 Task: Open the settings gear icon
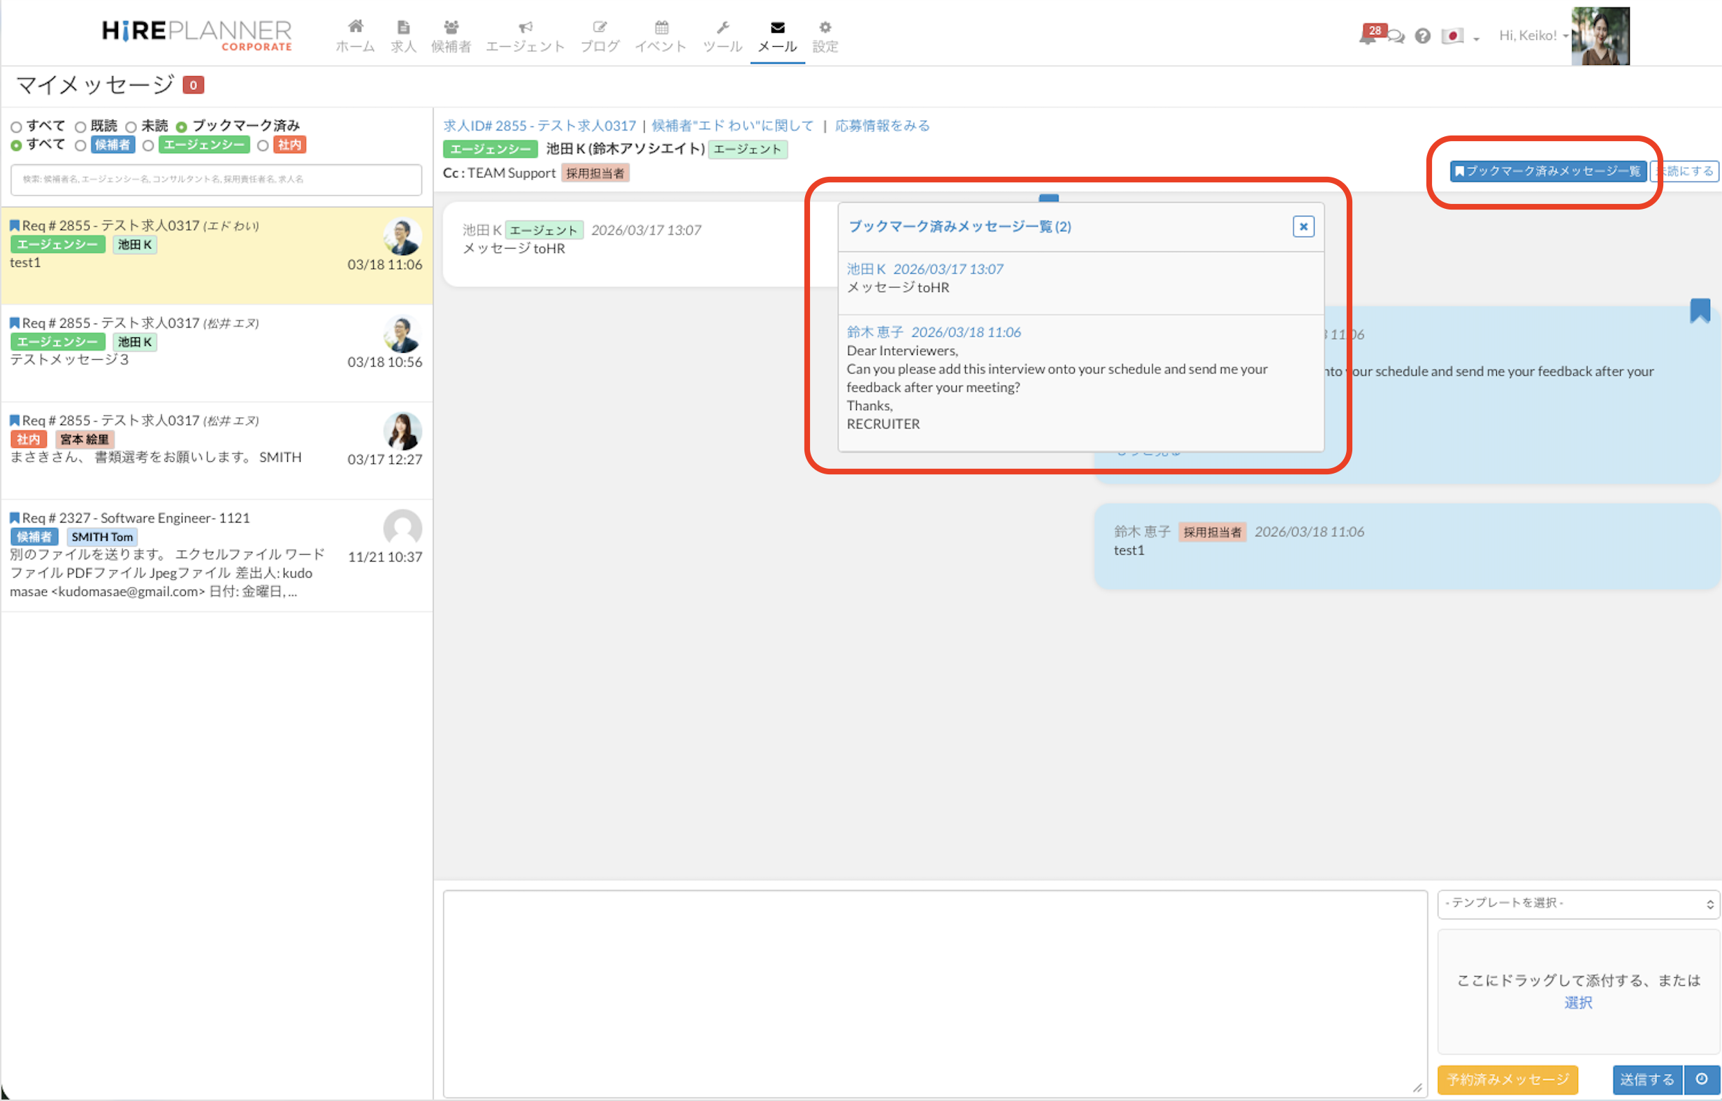tap(825, 28)
